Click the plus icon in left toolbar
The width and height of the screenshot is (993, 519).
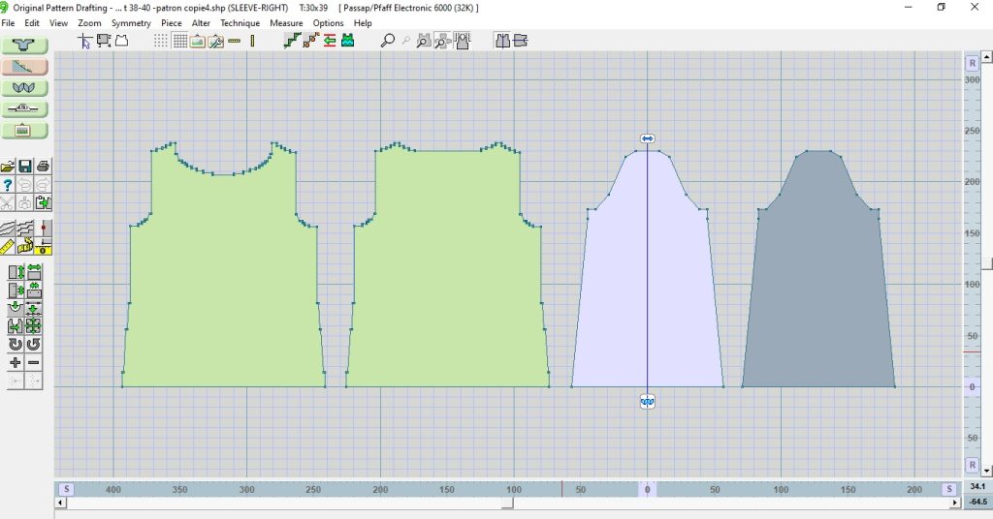[16, 362]
